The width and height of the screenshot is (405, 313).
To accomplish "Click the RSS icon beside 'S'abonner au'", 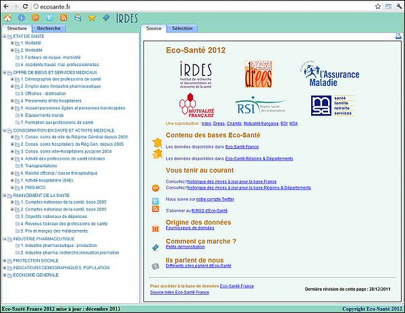I will coord(155,208).
